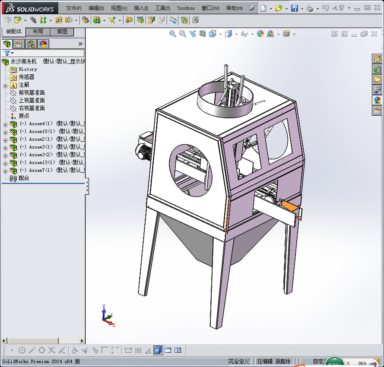Switch to the 装配体 tab

(14, 32)
